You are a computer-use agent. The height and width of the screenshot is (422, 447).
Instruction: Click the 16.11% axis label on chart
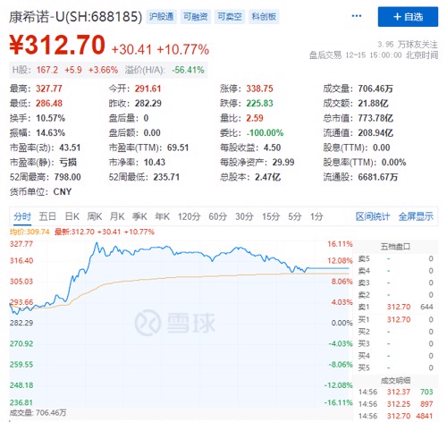[x=340, y=244]
